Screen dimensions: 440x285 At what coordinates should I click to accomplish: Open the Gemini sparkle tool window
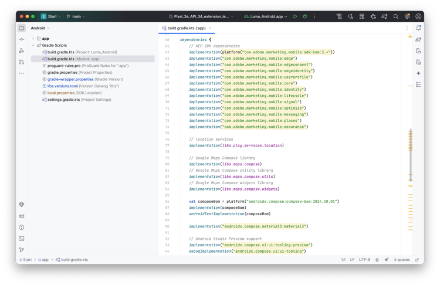click(418, 73)
